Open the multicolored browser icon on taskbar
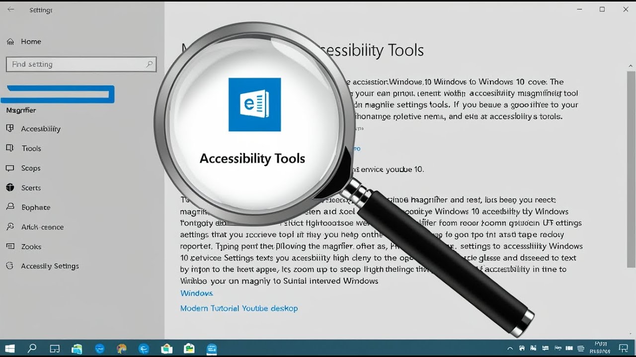The height and width of the screenshot is (357, 636). pyautogui.click(x=122, y=349)
